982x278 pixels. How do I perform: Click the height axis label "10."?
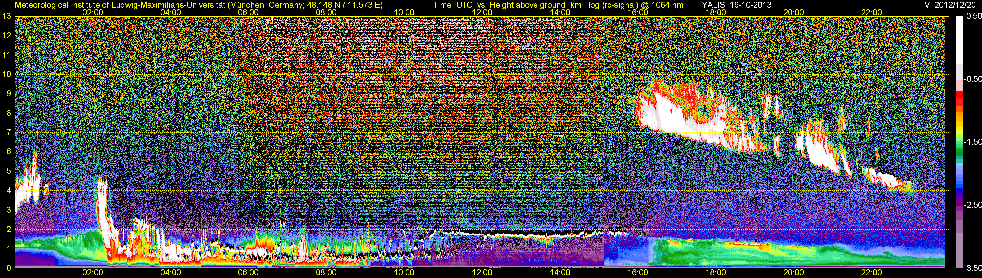pyautogui.click(x=8, y=74)
